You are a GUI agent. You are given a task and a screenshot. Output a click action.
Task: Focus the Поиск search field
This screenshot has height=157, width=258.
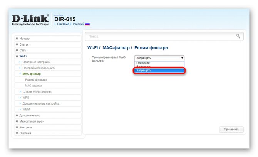pyautogui.click(x=164, y=36)
